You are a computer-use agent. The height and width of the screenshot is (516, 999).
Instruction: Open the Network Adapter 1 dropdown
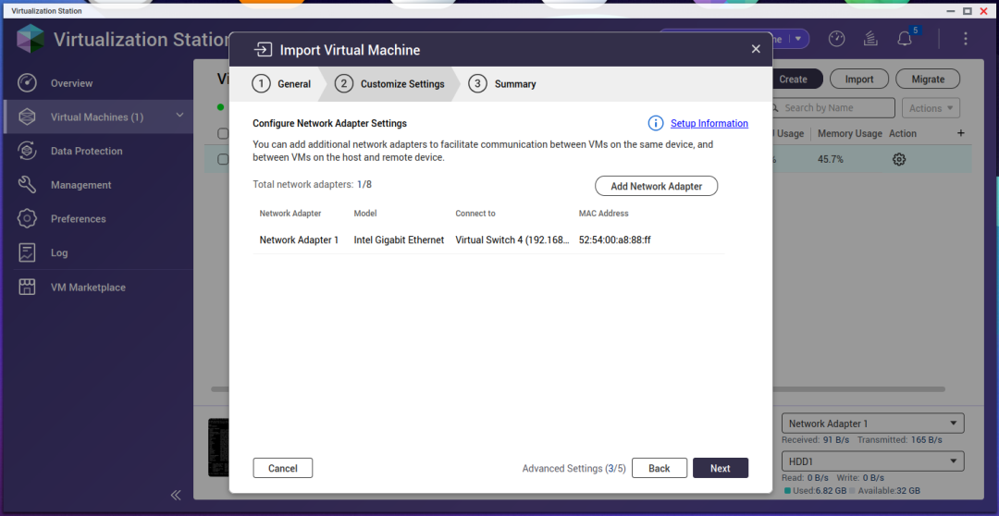(x=872, y=424)
